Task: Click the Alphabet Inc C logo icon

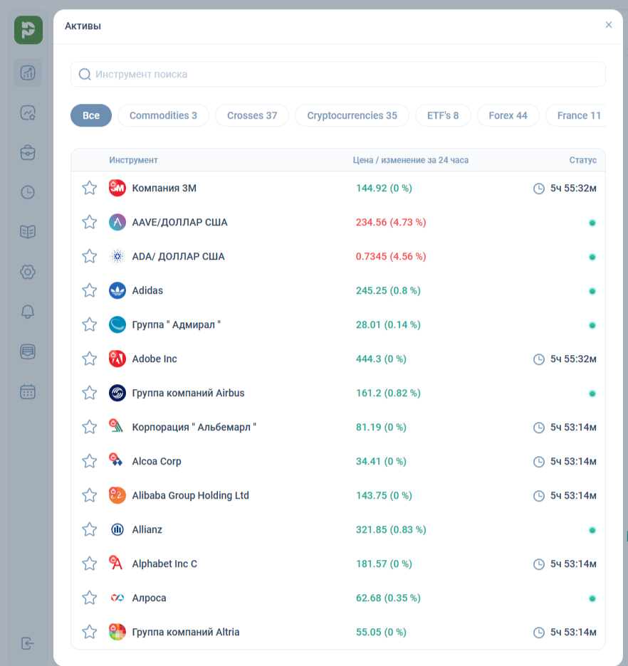Action: pos(116,563)
